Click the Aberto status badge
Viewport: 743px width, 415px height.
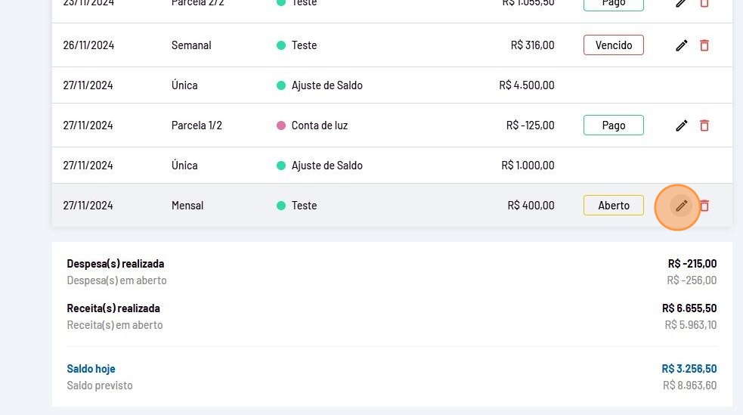613,206
